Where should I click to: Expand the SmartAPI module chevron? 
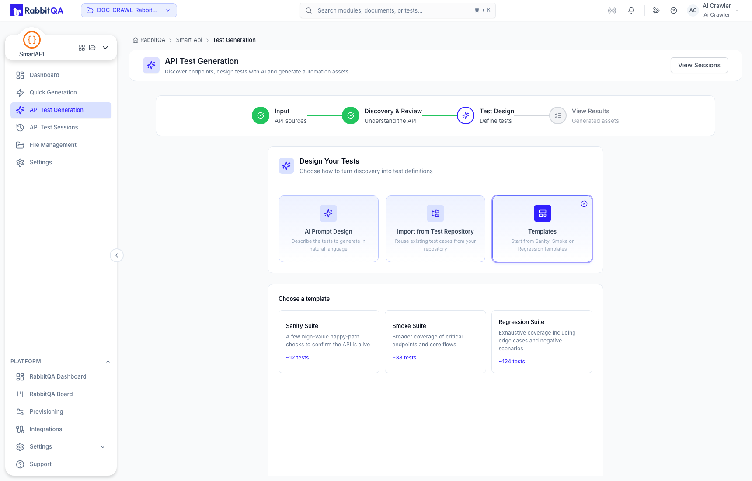tap(105, 48)
